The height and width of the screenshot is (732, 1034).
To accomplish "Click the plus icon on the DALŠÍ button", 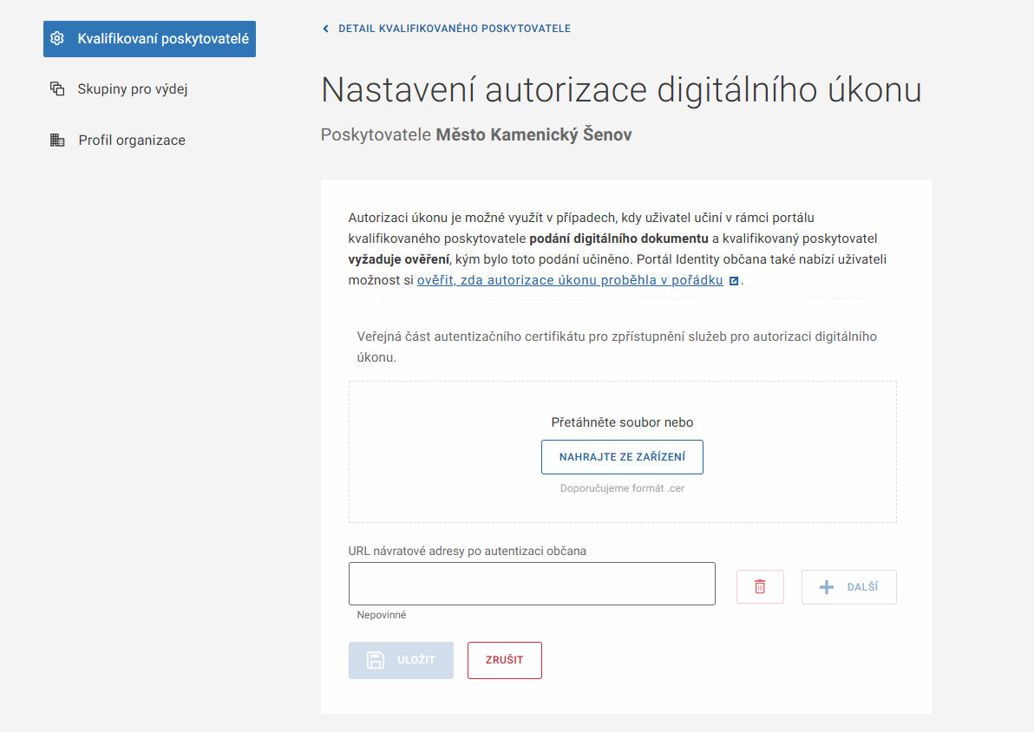I will pos(825,587).
